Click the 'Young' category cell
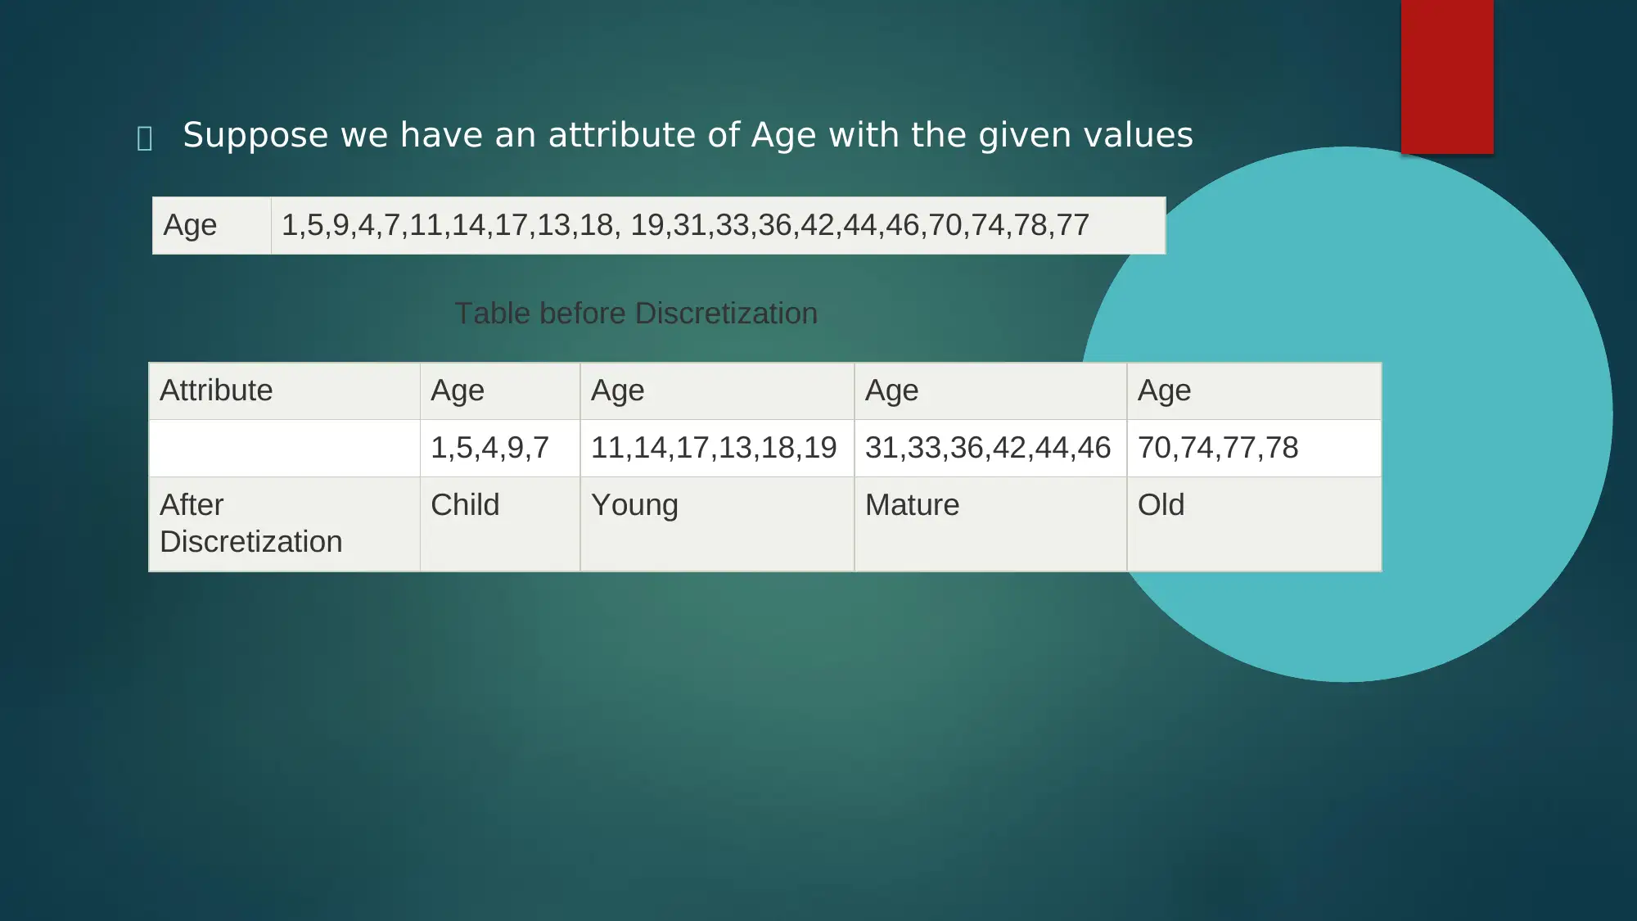 (717, 524)
